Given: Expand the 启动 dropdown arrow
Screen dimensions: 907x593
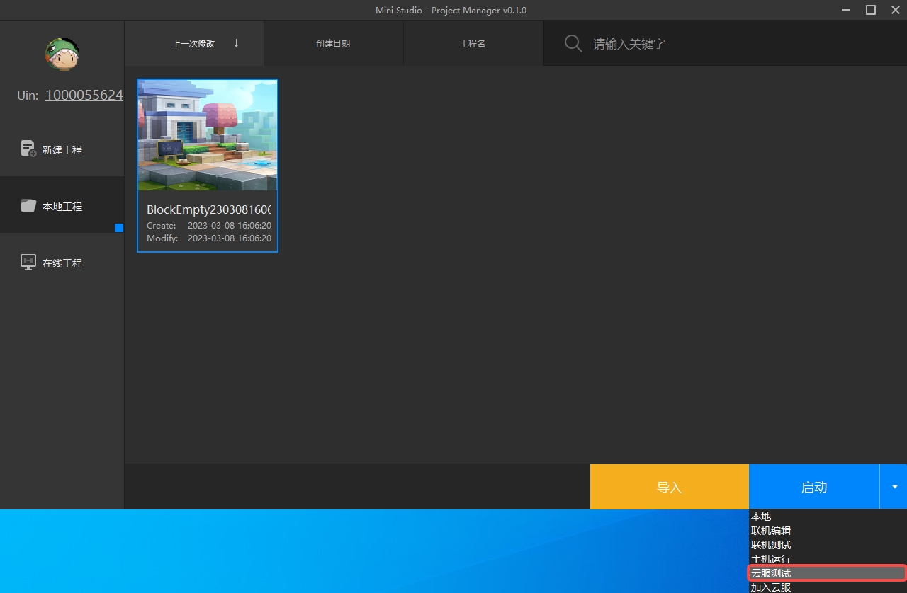Looking at the screenshot, I should point(894,487).
